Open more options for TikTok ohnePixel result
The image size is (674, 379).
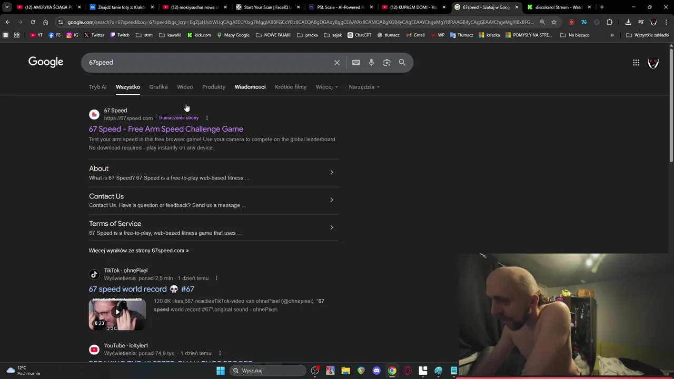[216, 278]
